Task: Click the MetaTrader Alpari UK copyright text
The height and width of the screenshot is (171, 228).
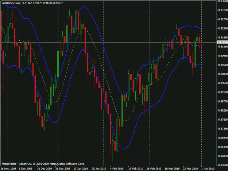Action: point(43,164)
